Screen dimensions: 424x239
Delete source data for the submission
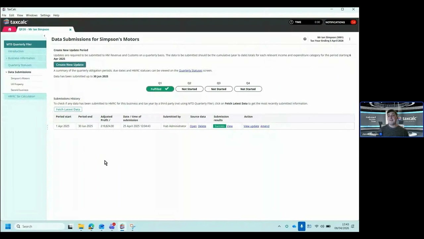pyautogui.click(x=202, y=126)
